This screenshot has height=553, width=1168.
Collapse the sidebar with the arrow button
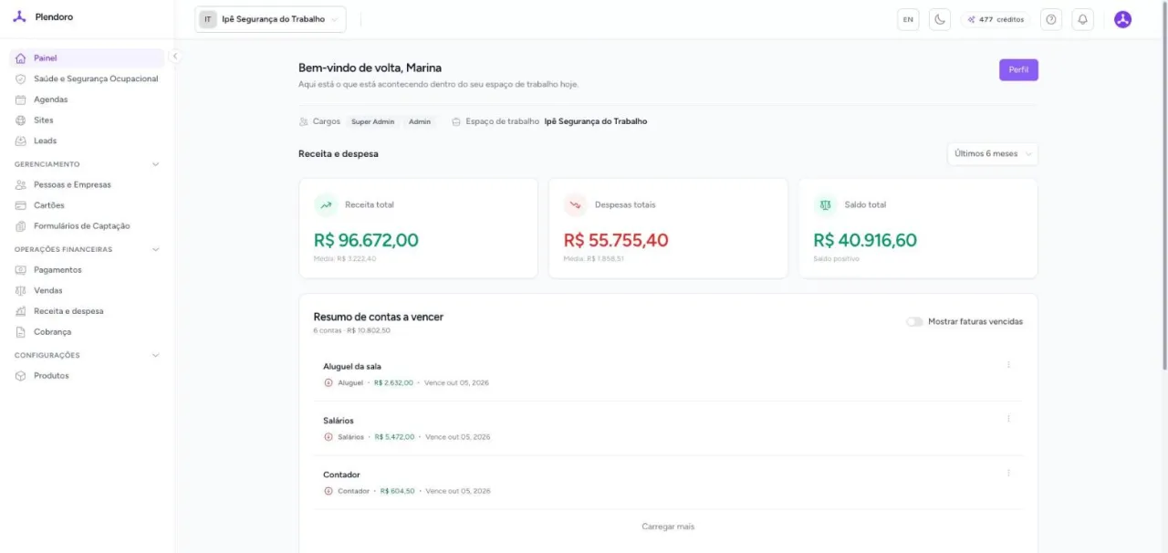(x=175, y=57)
